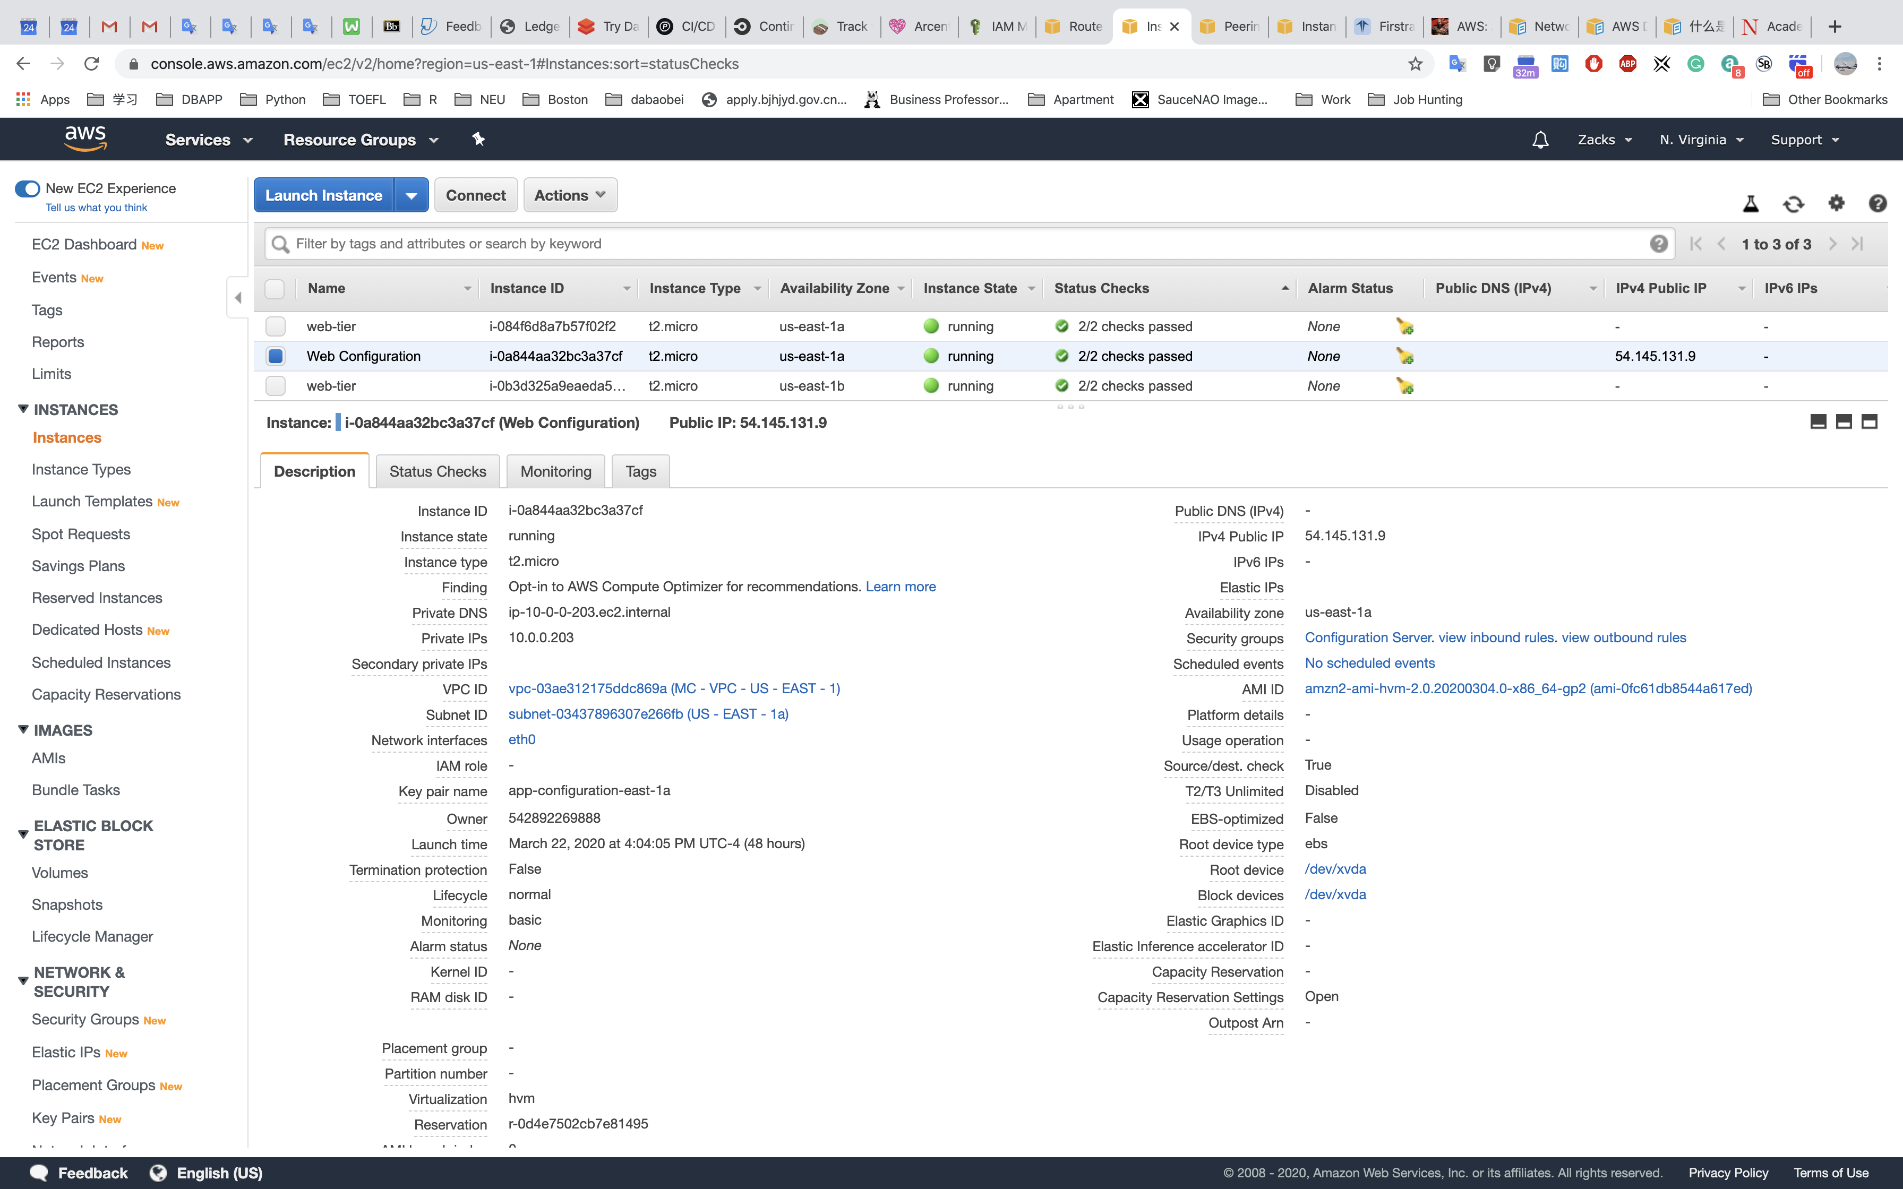Check the first web-tier instance checkbox
This screenshot has width=1903, height=1189.
(x=275, y=326)
